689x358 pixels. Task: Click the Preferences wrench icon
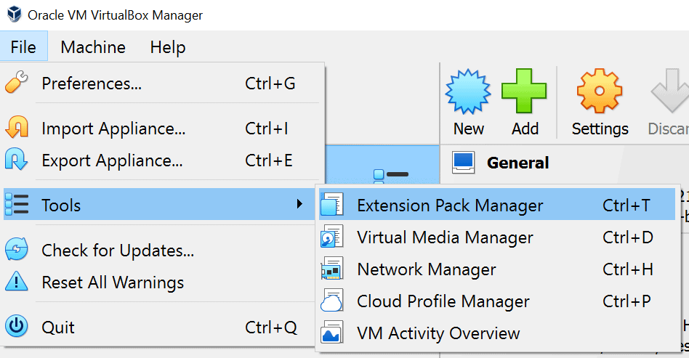pyautogui.click(x=16, y=84)
